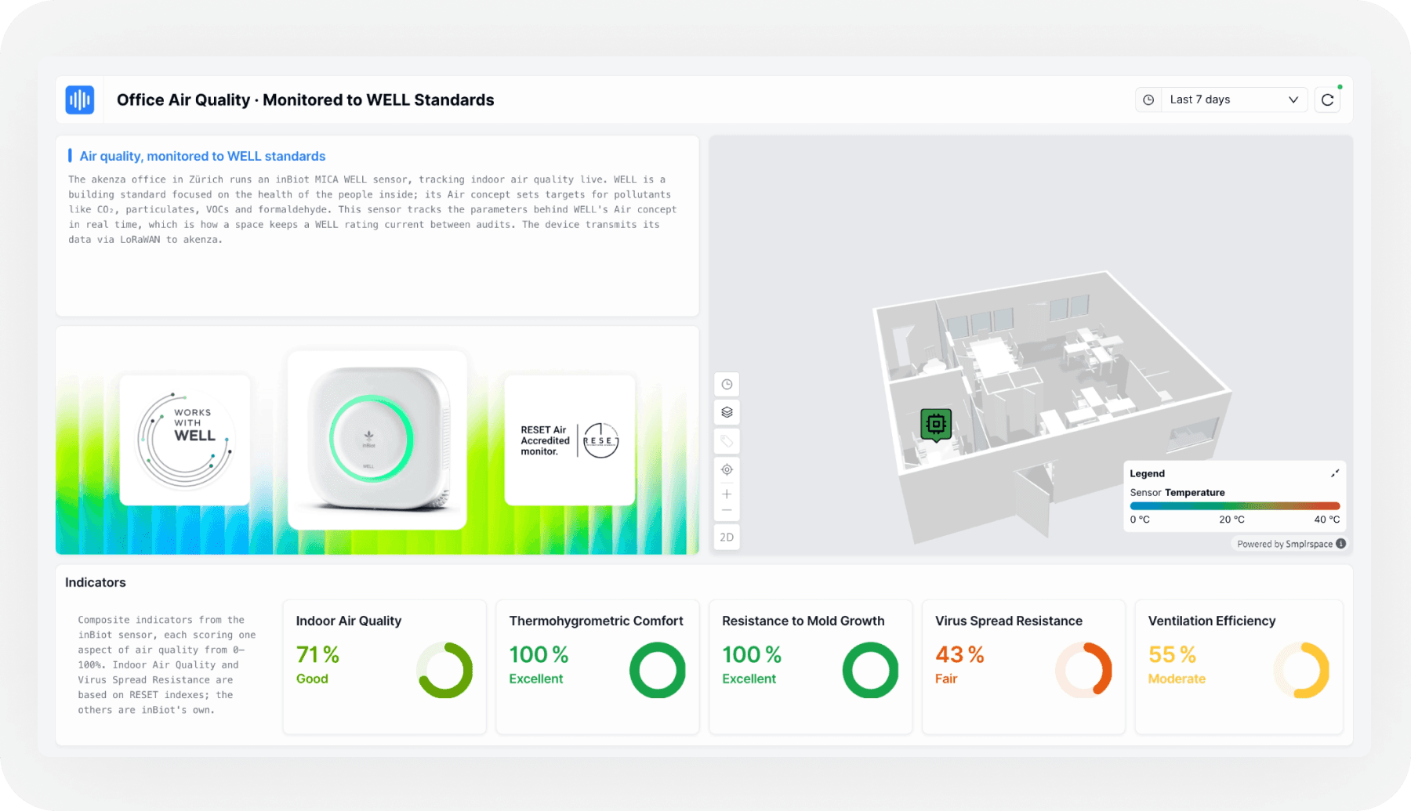Click the Indoor Air Quality 71% donut gauge
Image resolution: width=1411 pixels, height=811 pixels.
pos(444,670)
